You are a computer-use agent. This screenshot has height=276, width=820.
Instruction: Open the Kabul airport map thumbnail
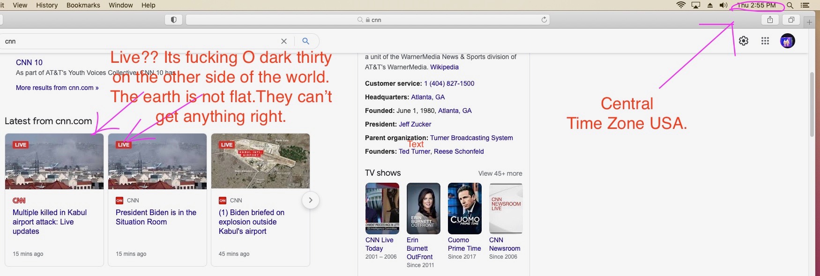click(261, 161)
